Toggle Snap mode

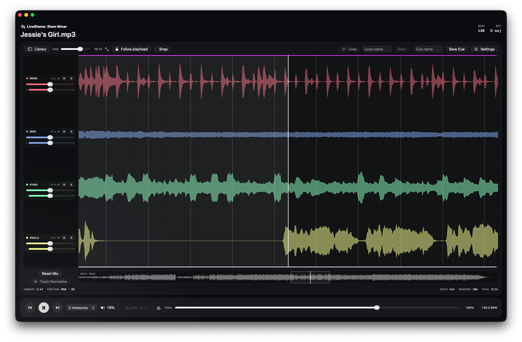pos(163,49)
